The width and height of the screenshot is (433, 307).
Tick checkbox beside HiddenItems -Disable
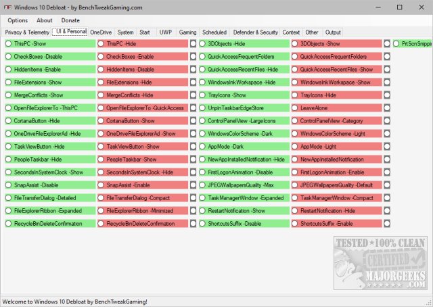click(x=193, y=69)
